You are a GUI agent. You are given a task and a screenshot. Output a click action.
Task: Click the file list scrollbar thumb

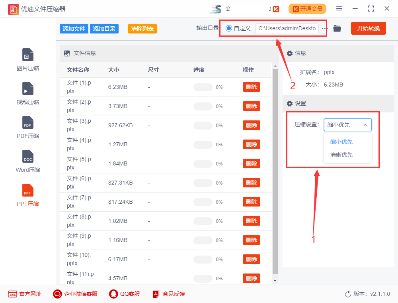(275, 171)
